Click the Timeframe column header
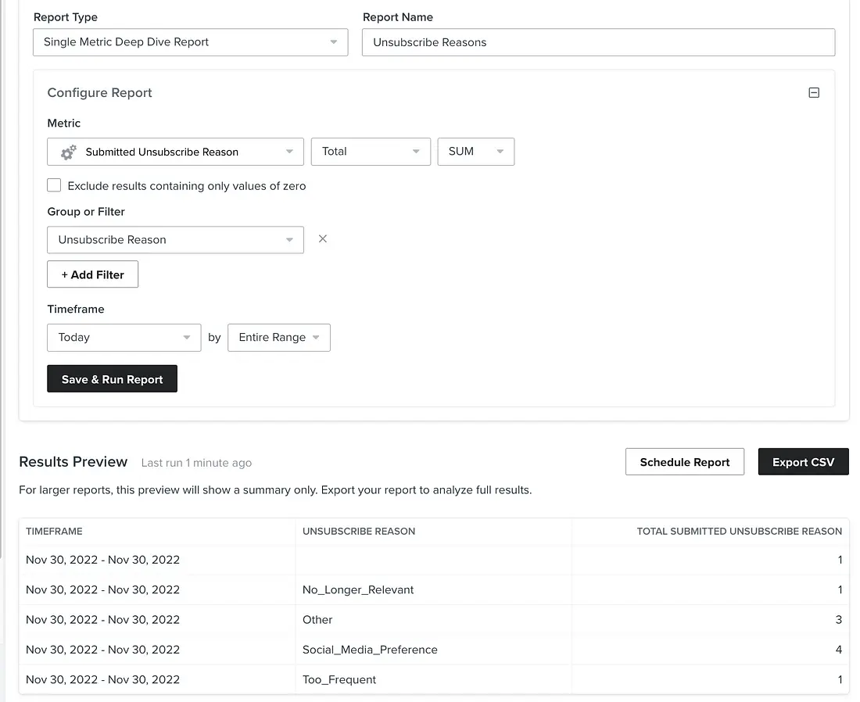The image size is (860, 702). pyautogui.click(x=54, y=532)
